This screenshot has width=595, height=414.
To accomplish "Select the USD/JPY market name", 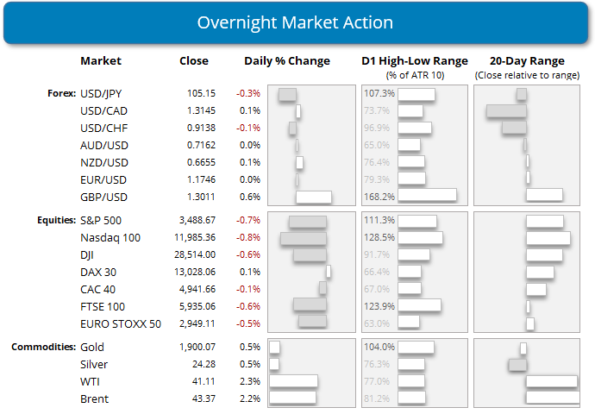I will 103,93.
